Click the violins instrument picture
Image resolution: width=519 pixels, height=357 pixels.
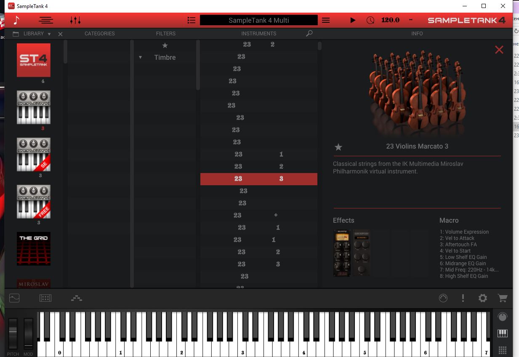coord(417,93)
